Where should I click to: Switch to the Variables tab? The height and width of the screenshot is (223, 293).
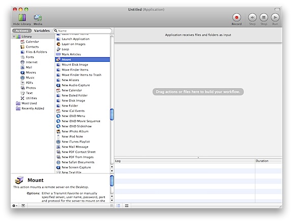(42, 31)
